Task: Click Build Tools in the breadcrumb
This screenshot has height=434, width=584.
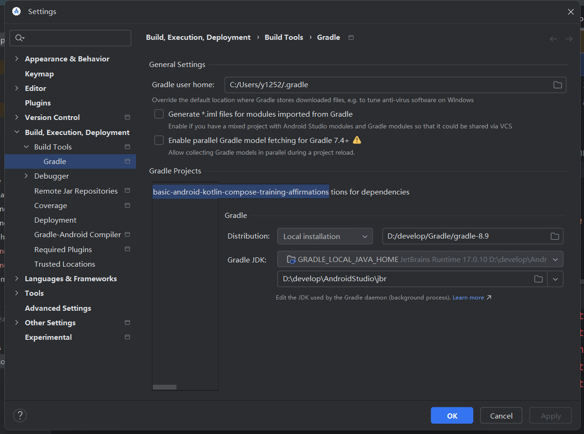Action: [x=284, y=37]
